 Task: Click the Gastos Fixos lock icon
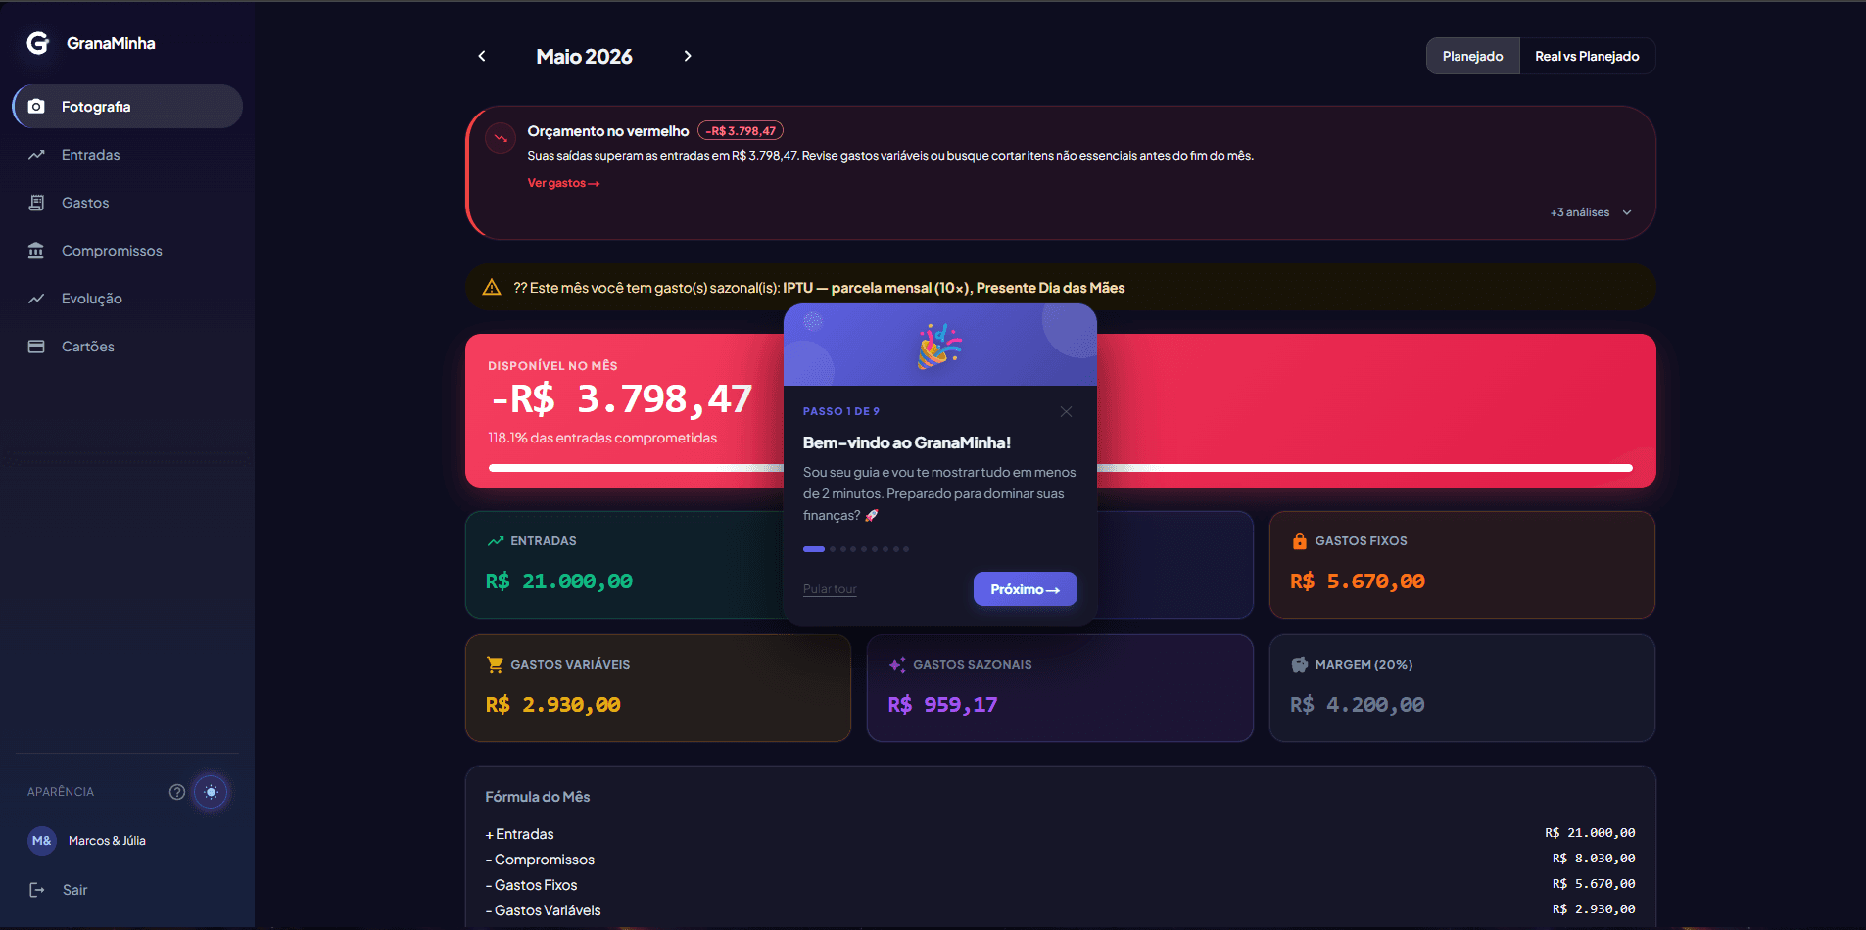(x=1300, y=541)
